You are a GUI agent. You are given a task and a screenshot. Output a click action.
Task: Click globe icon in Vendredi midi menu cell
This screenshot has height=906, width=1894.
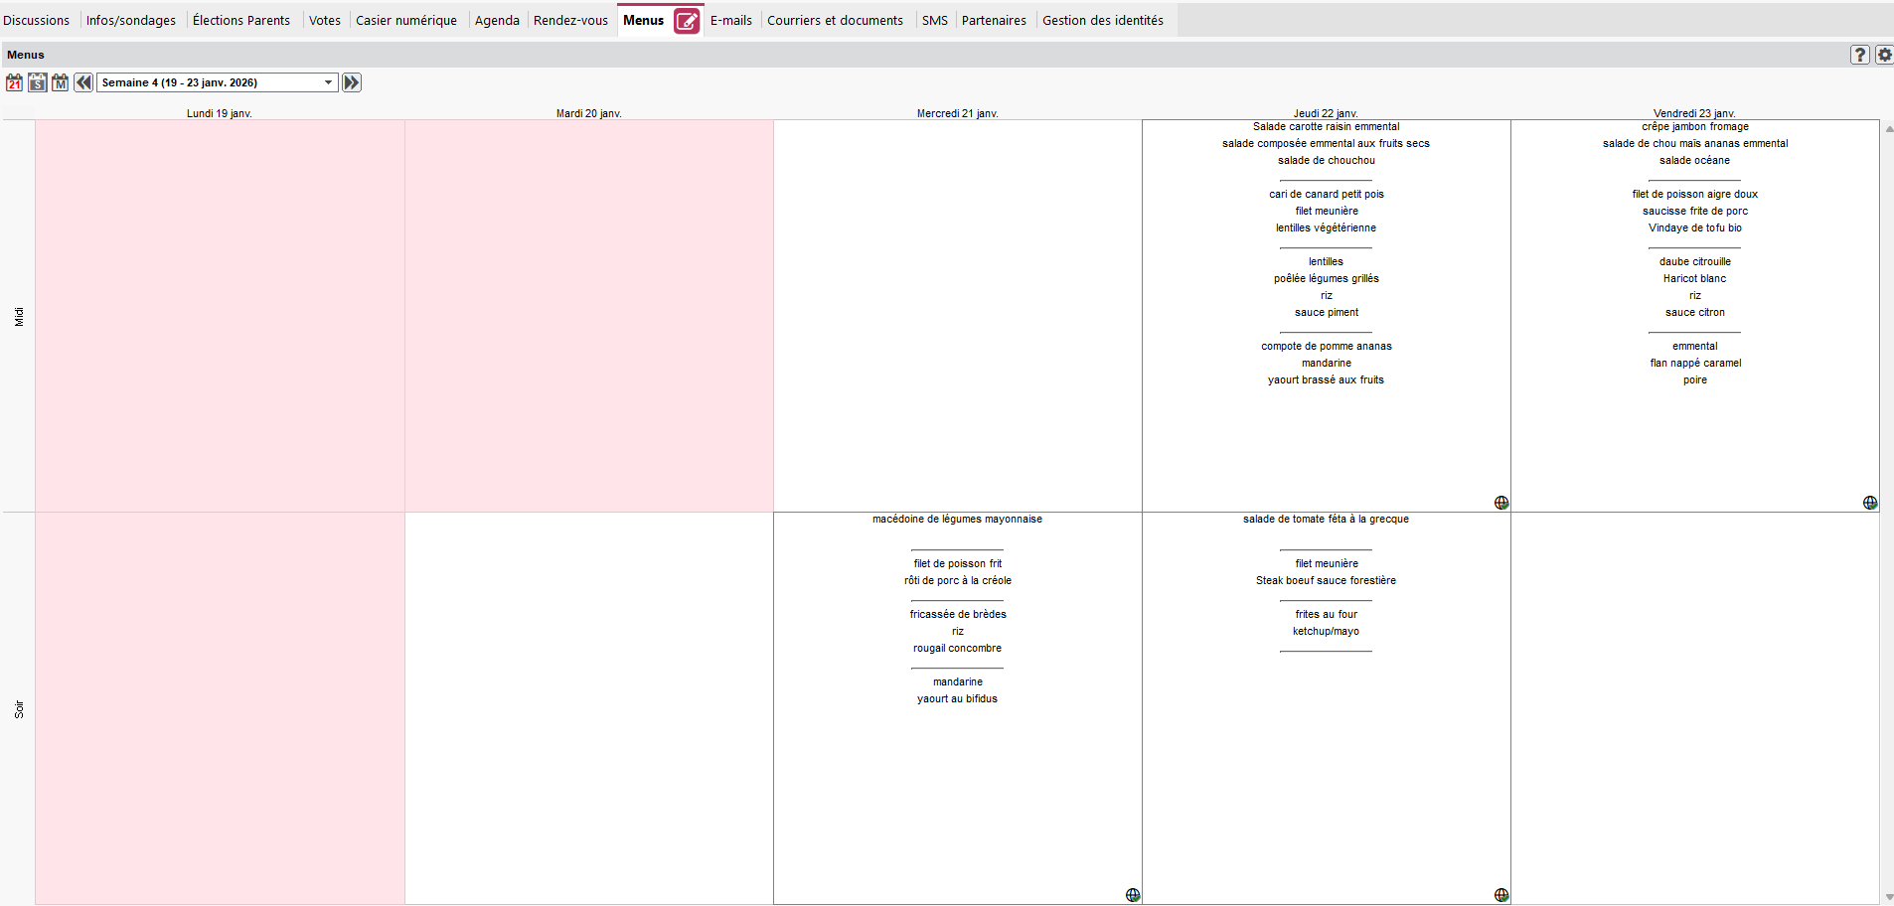coord(1869,503)
